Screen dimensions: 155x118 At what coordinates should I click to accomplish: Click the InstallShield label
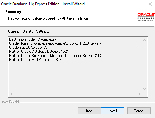10,102
